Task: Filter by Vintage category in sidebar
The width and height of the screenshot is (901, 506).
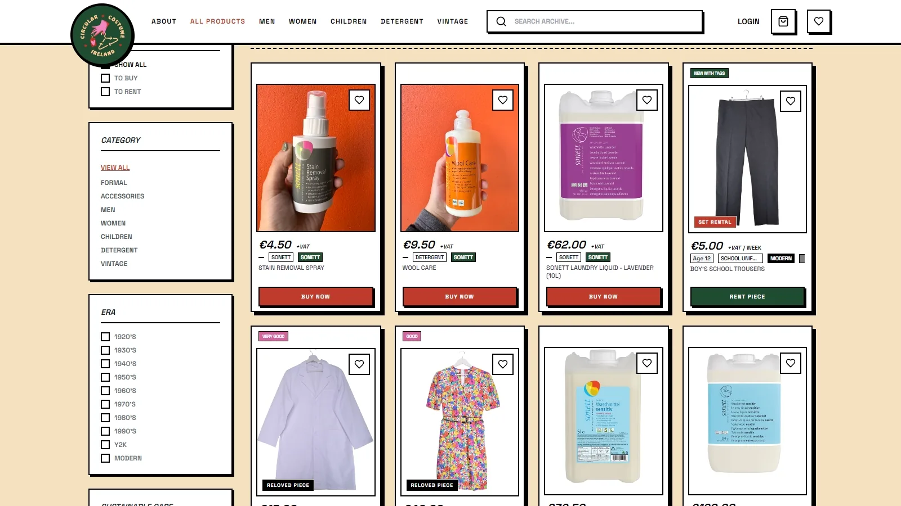Action: tap(114, 264)
